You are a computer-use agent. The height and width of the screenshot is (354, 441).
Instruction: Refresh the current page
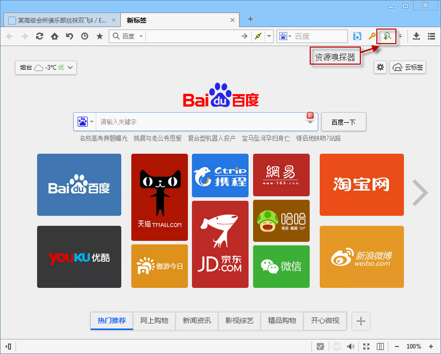[40, 36]
